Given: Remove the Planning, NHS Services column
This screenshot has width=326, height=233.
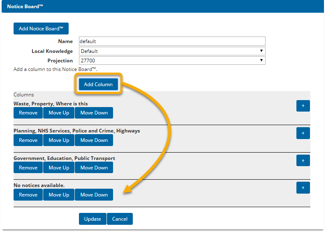Looking at the screenshot, I should pyautogui.click(x=28, y=140).
